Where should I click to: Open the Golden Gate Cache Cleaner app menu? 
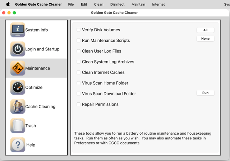38,4
